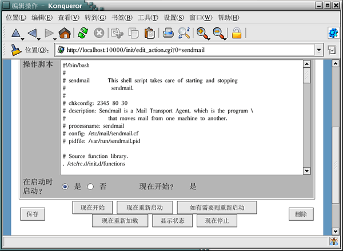Open the 工具(T) menu
This screenshot has width=343, height=251.
click(x=148, y=18)
